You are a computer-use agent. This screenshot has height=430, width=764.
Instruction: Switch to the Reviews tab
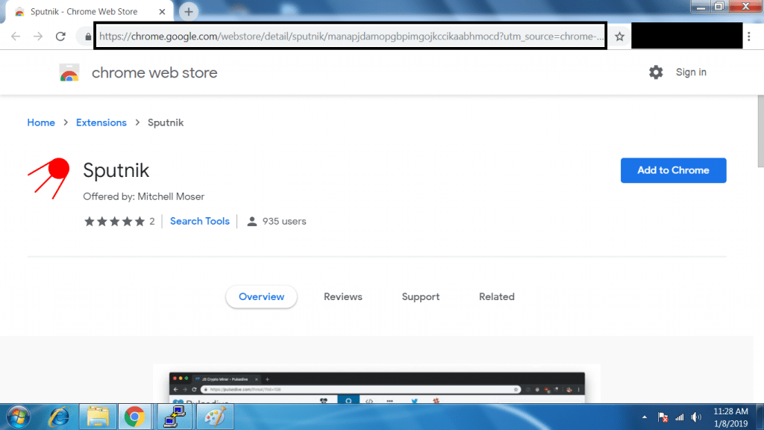(x=343, y=297)
